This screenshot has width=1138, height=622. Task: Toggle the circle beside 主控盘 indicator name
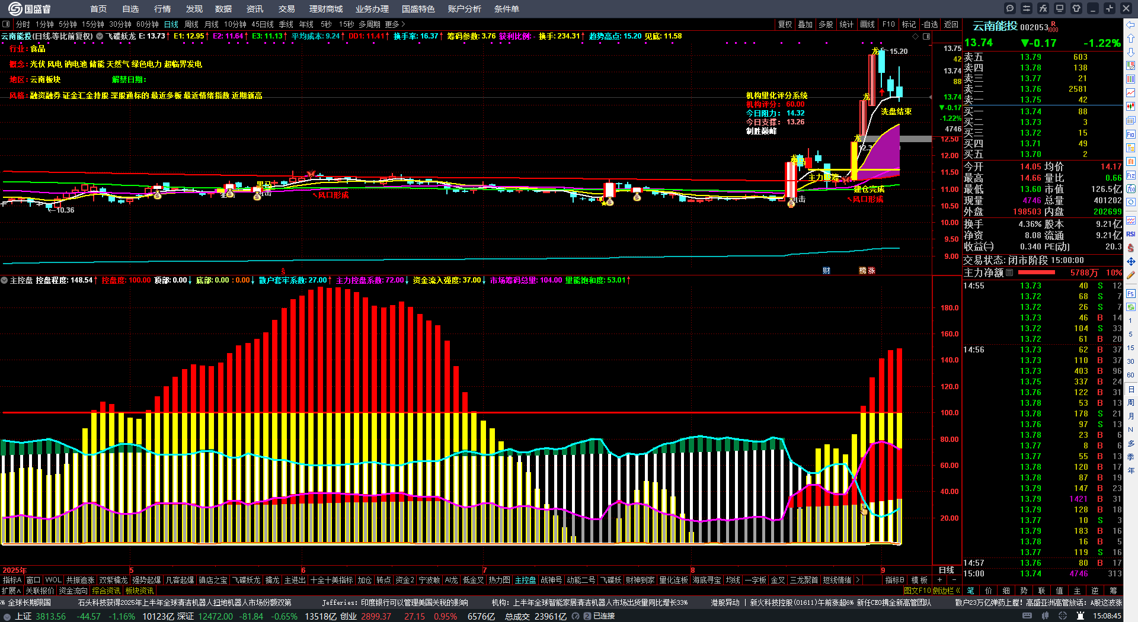tap(5, 280)
